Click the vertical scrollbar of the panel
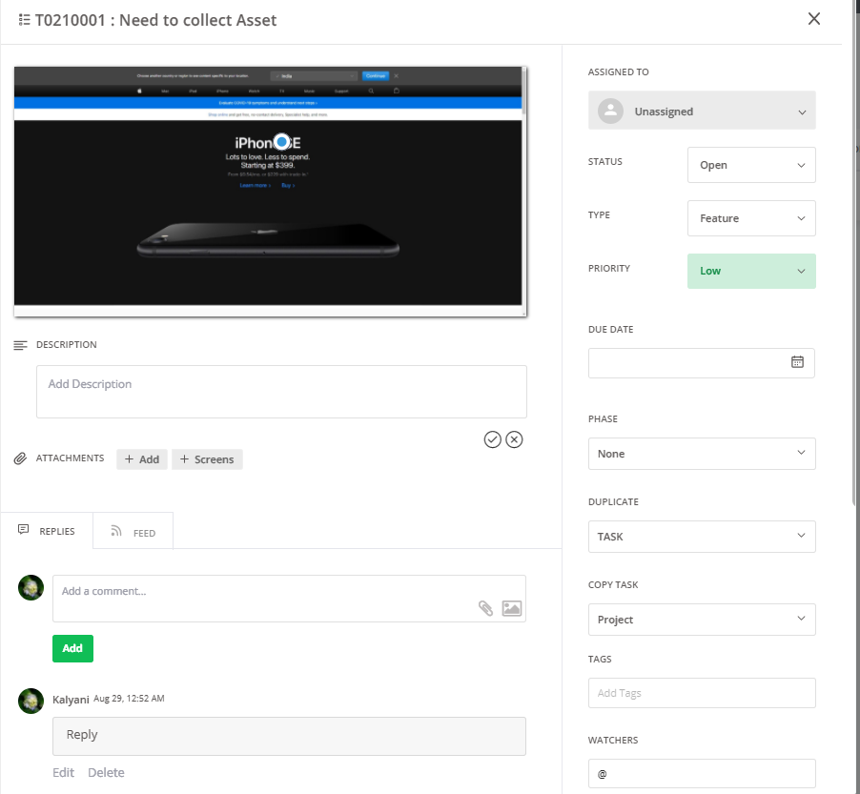860x794 pixels. 855,253
